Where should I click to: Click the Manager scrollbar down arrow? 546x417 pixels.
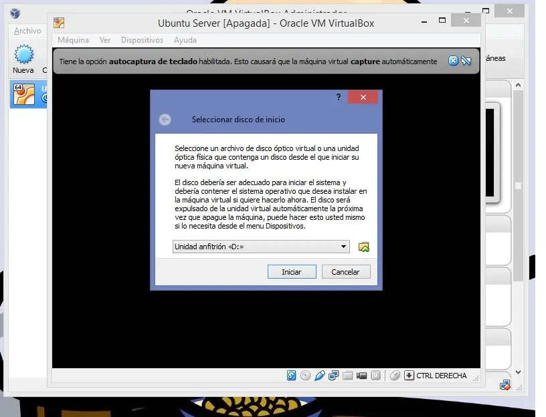[518, 372]
